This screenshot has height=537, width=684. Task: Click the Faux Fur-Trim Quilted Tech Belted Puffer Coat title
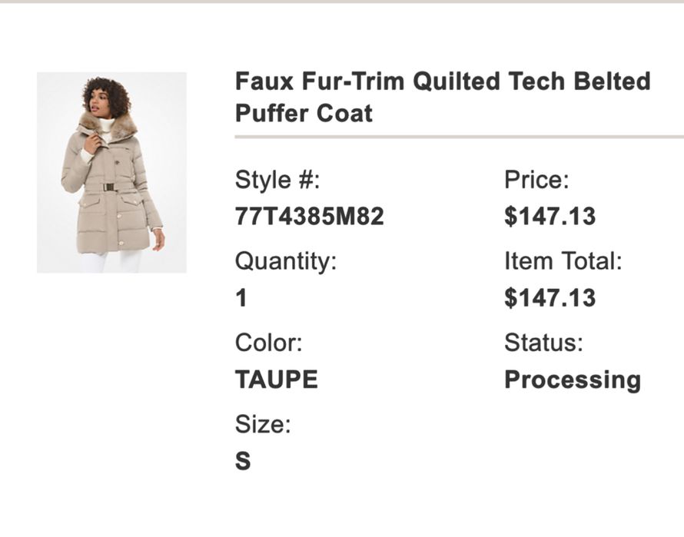442,97
